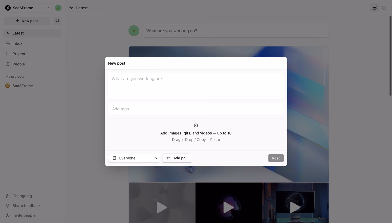Click the green A avatar beside workspace name
The width and height of the screenshot is (392, 223).
tap(58, 8)
